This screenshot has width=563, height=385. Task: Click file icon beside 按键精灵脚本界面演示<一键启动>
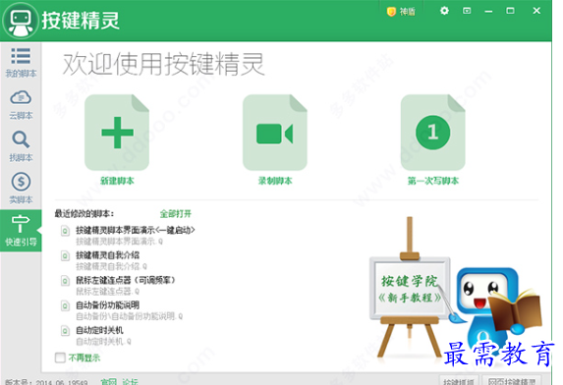pos(65,231)
